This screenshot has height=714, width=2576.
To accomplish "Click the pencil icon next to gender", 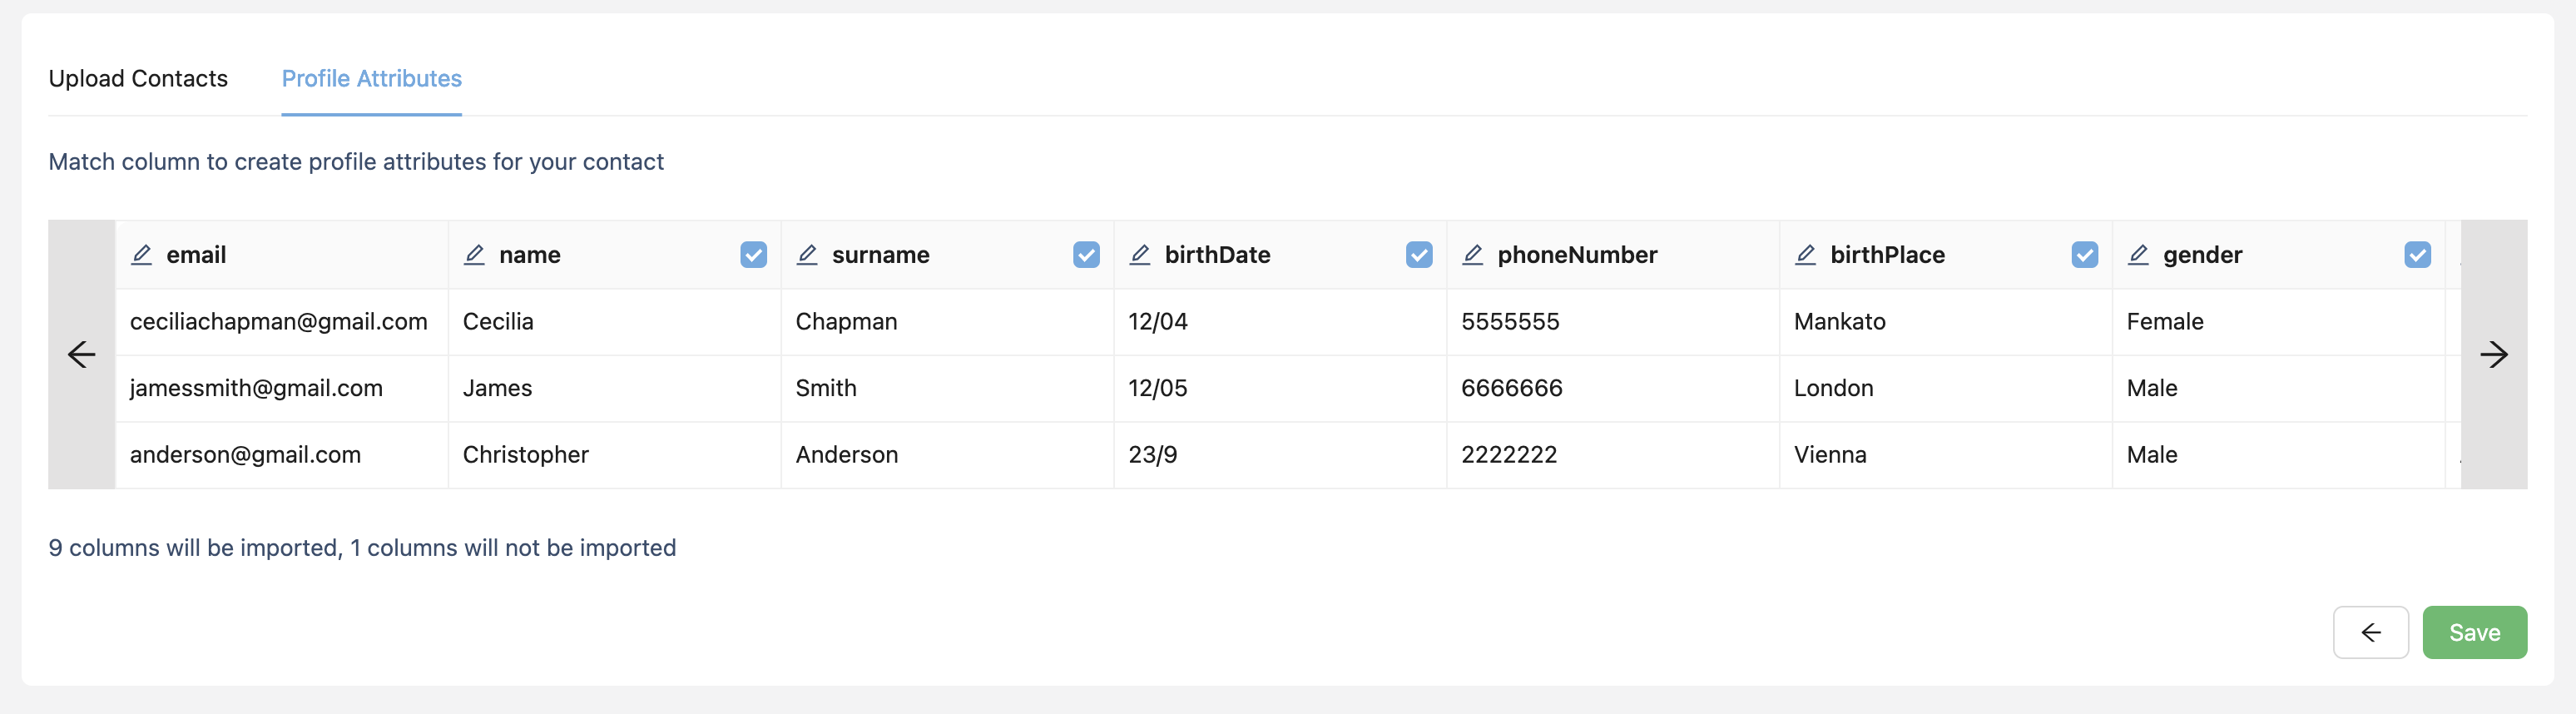I will 2138,255.
